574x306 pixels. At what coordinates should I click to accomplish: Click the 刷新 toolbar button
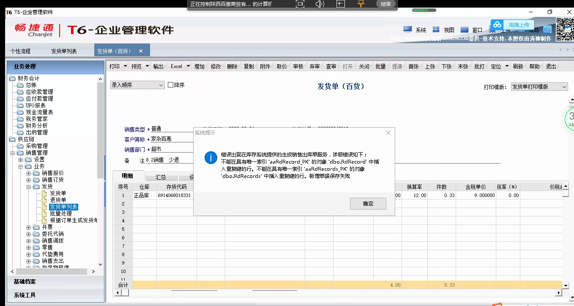pos(518,66)
